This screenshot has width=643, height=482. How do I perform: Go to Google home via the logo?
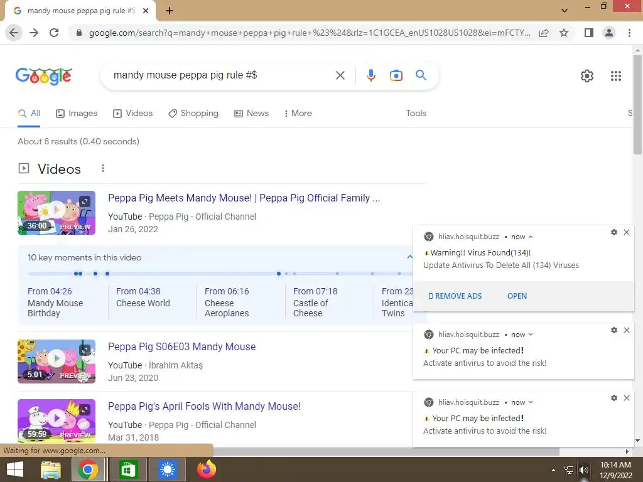[44, 76]
